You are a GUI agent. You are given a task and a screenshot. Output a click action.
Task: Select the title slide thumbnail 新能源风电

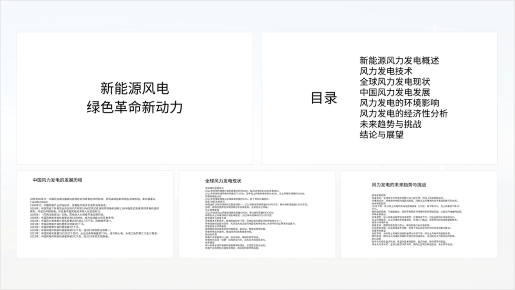[x=134, y=98]
